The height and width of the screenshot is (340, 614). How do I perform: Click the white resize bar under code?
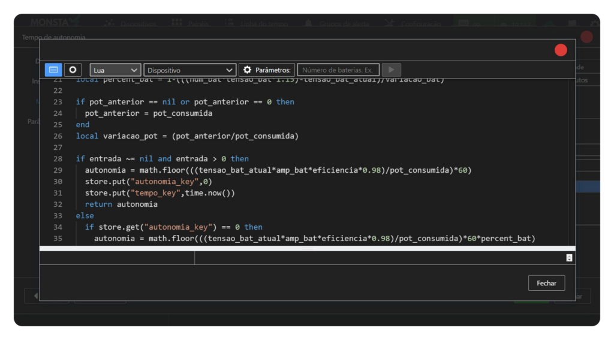pos(308,248)
